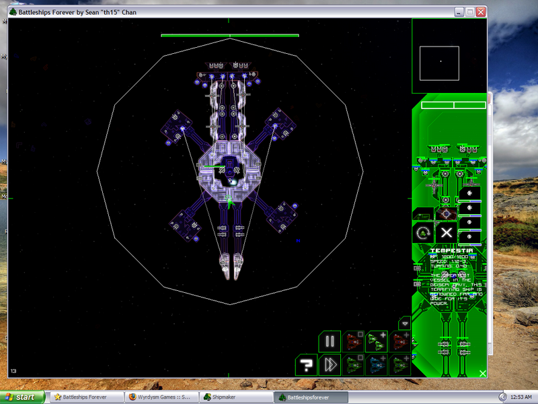Click the green ship health bar above the ship

click(230, 36)
